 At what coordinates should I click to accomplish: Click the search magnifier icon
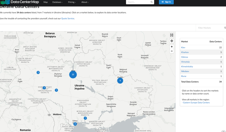pyautogui.click(x=152, y=2)
